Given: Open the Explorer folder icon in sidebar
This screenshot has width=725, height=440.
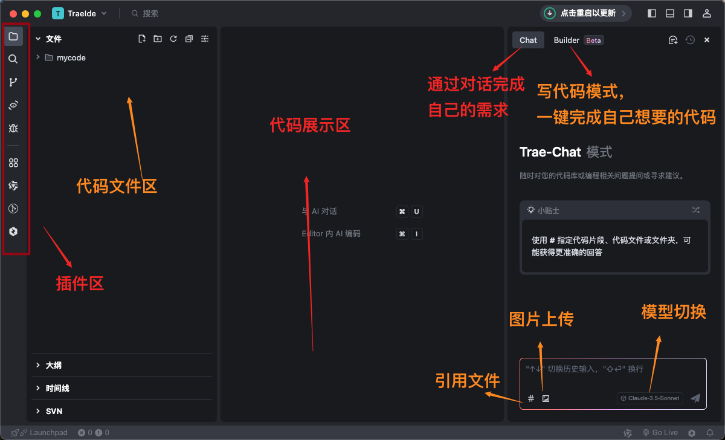Looking at the screenshot, I should 13,36.
